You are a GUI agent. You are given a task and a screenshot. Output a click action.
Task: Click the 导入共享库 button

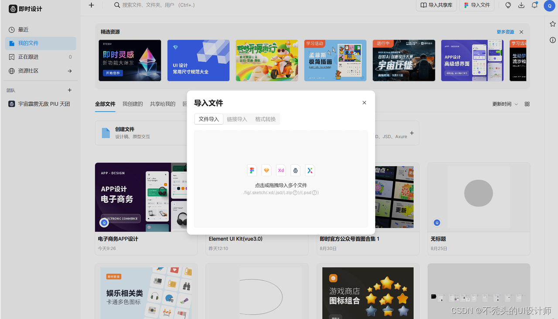coord(436,5)
